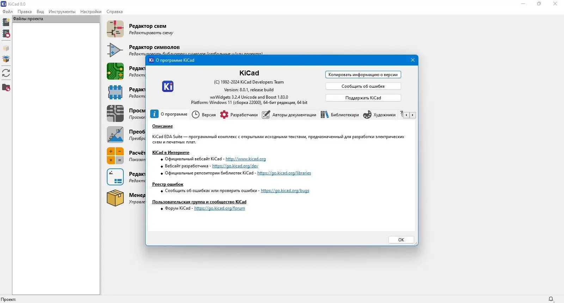564x303 pixels.
Task: Click the dialog resize grip corner
Action: 416,243
